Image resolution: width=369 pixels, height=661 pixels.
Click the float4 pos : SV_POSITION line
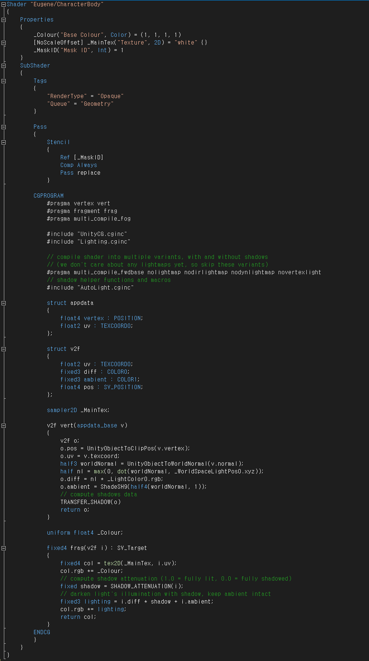(102, 387)
